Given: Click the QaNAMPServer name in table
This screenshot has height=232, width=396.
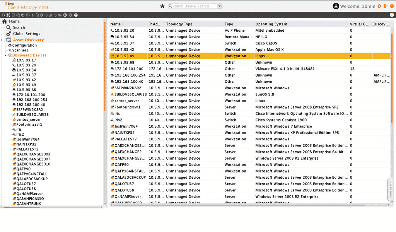Looking at the screenshot, I should (x=128, y=197).
